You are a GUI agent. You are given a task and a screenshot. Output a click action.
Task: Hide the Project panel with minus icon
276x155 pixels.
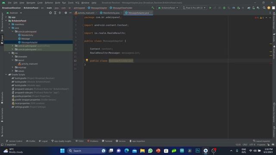(70, 13)
